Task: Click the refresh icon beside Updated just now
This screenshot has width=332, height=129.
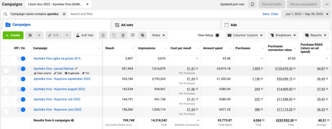Action: tap(252, 4)
